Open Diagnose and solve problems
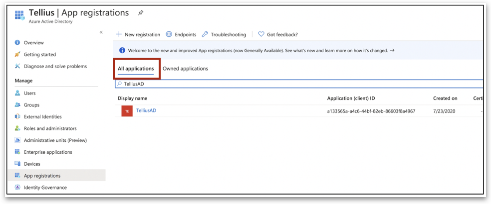 [x=55, y=66]
